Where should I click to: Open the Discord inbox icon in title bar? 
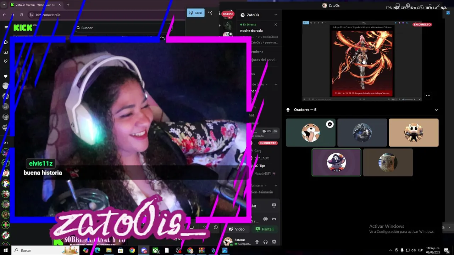click(x=398, y=5)
